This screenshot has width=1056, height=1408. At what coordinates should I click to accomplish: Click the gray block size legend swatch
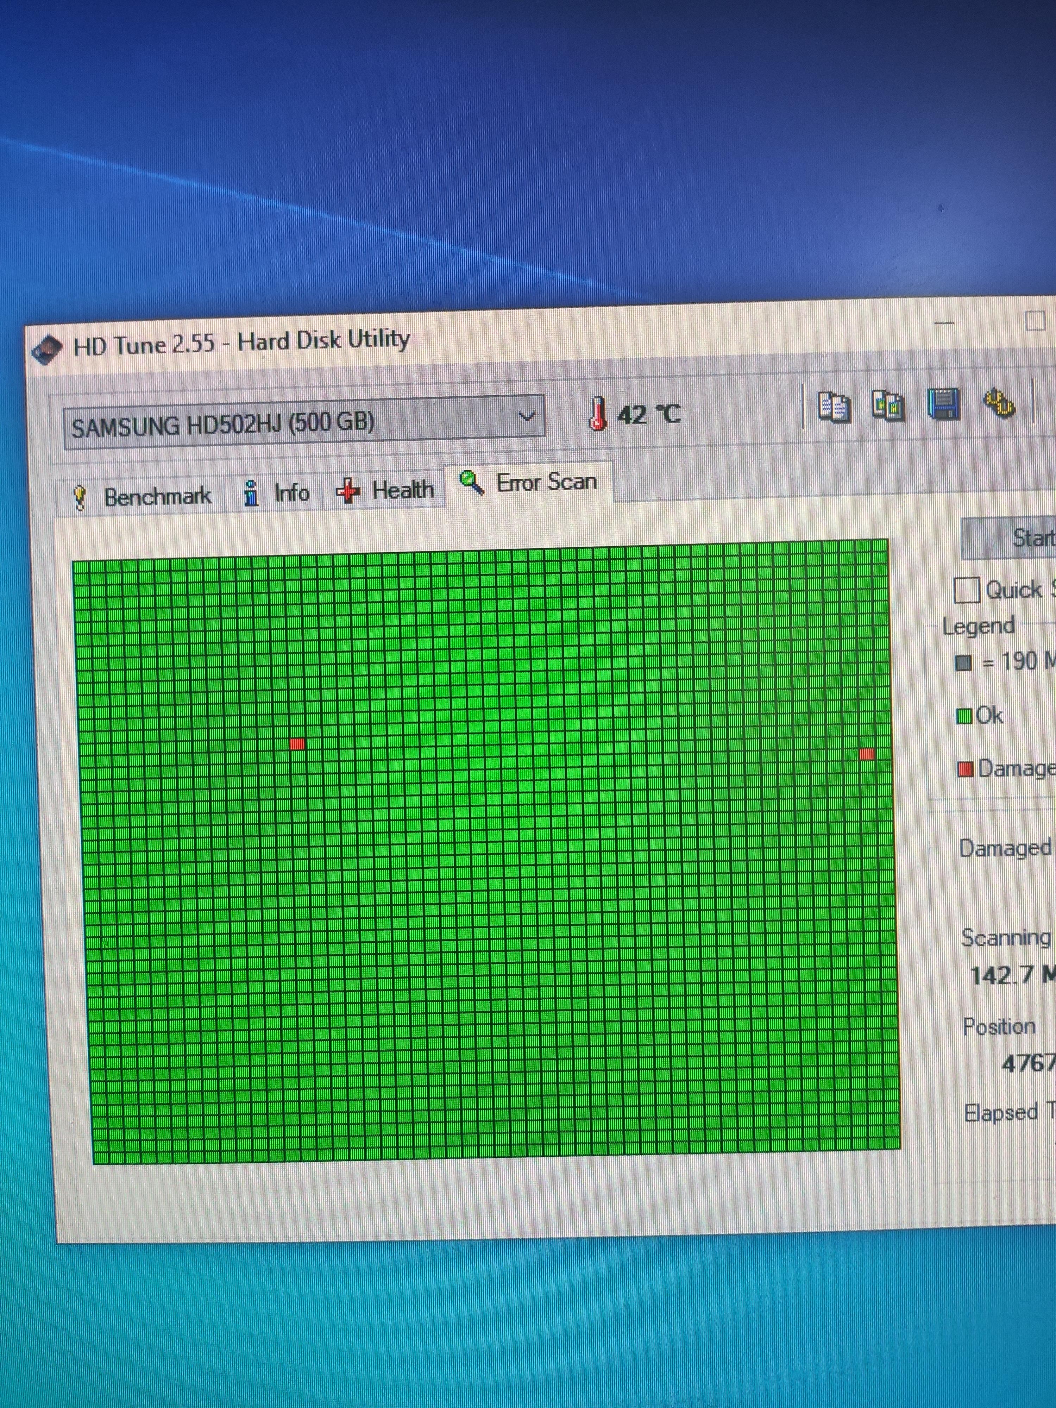click(963, 663)
